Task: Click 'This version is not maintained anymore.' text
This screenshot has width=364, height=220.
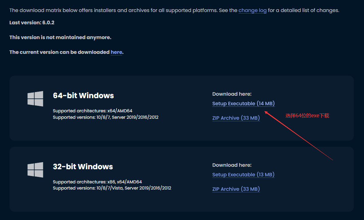Action: [x=60, y=37]
